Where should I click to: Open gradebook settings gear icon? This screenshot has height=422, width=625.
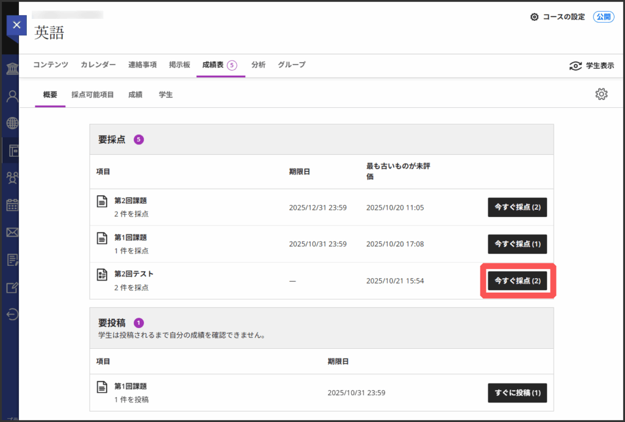pos(601,94)
